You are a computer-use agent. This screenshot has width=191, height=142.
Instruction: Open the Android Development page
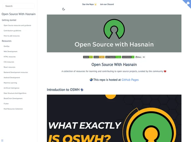click(12, 78)
